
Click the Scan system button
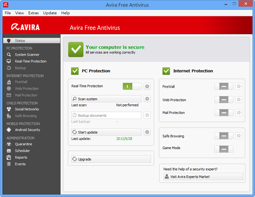pyautogui.click(x=106, y=99)
